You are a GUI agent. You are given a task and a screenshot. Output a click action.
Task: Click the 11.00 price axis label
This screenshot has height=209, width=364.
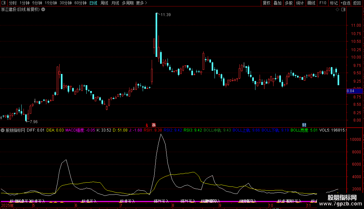356,25
